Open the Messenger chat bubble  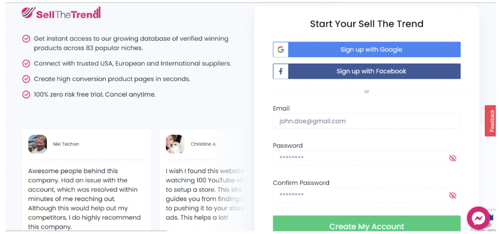479,218
